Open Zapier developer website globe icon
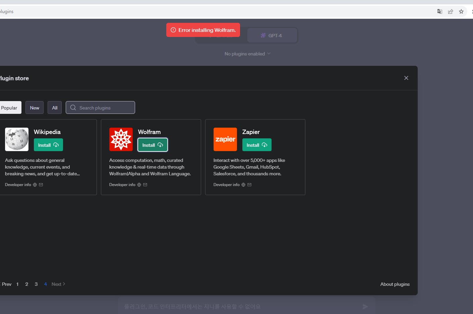This screenshot has width=473, height=314. [243, 185]
